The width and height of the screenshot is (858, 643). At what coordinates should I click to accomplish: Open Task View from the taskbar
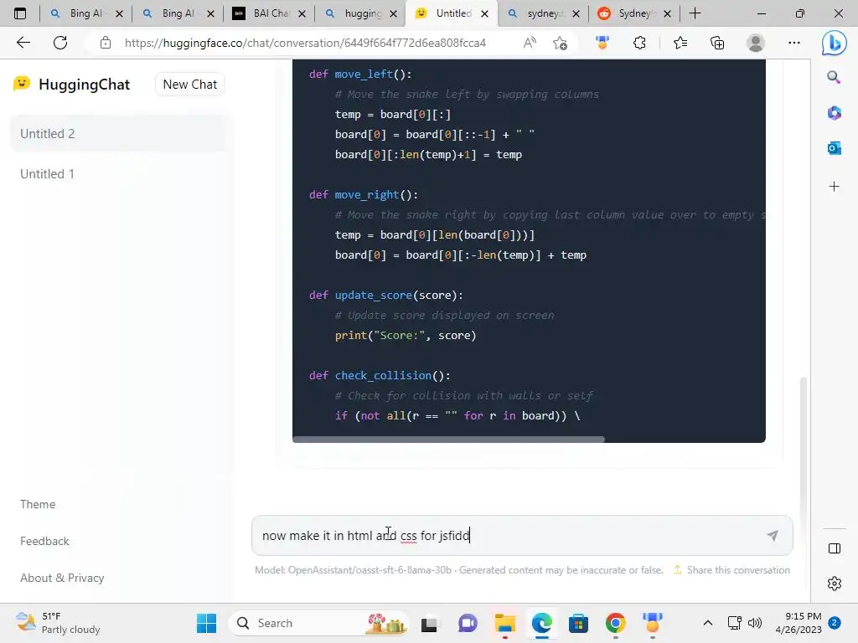[x=430, y=623]
